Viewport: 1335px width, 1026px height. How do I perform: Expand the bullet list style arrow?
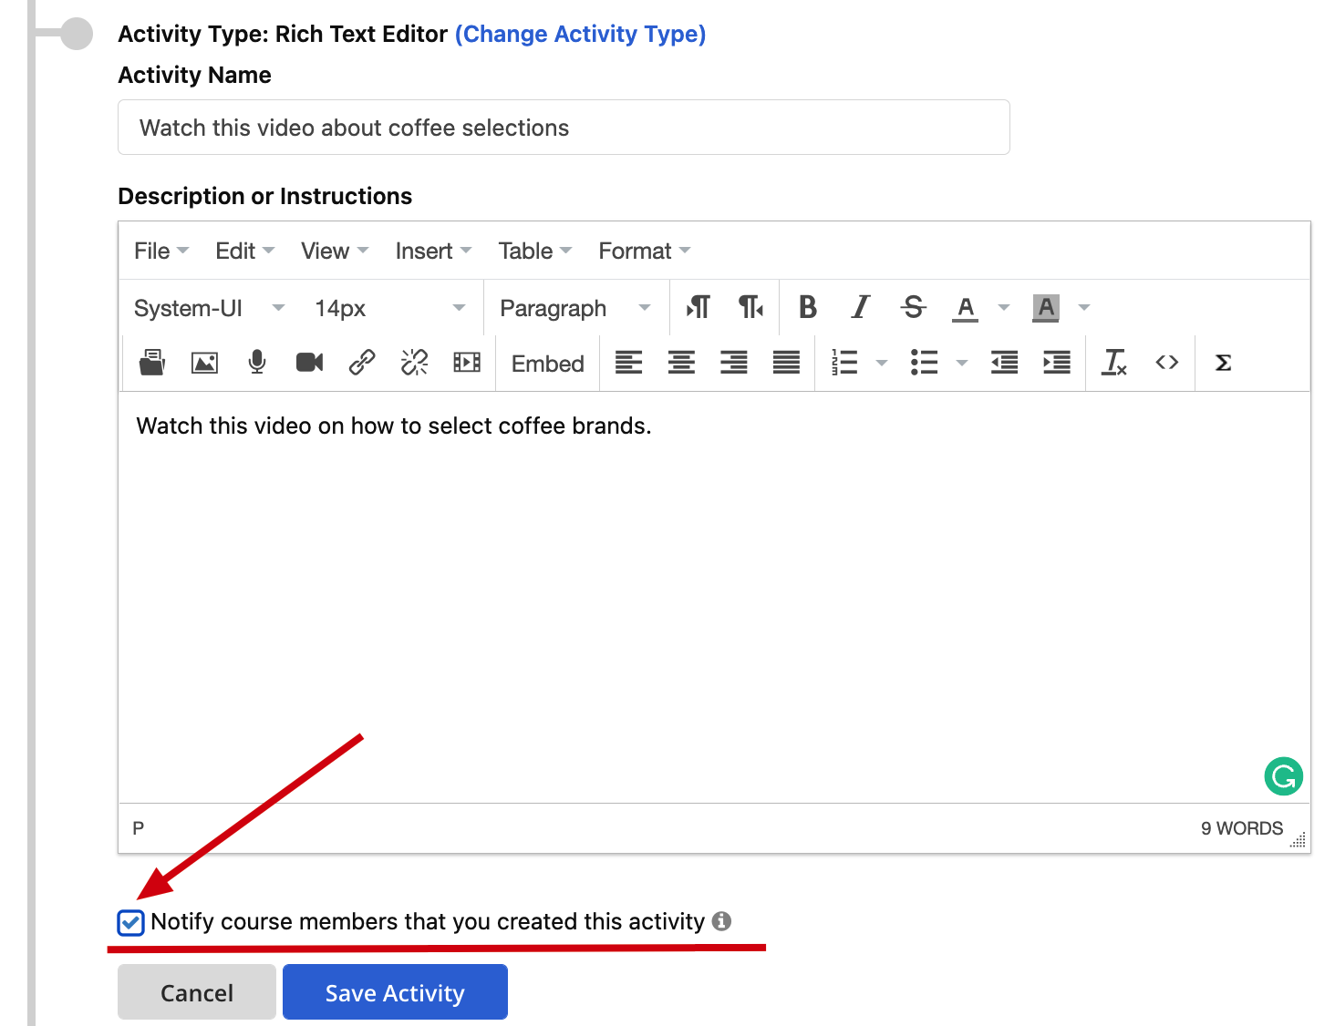[961, 363]
